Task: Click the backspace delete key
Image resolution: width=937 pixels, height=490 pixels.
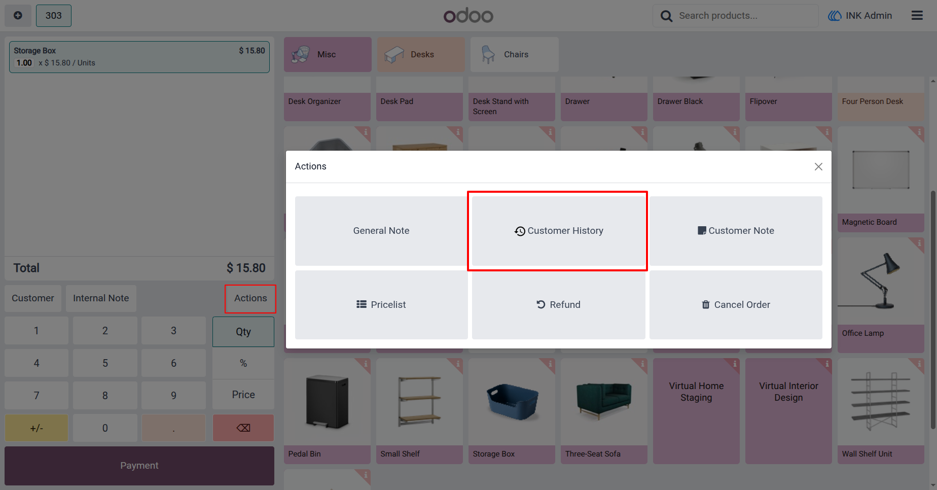Action: pyautogui.click(x=243, y=428)
